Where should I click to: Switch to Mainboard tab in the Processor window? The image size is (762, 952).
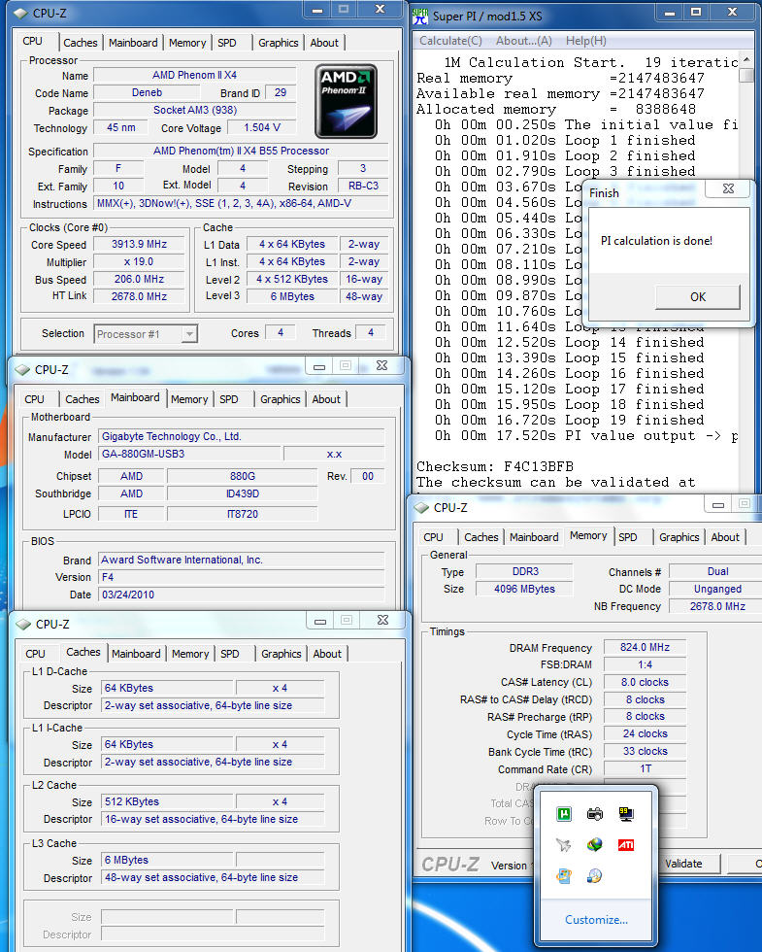pyautogui.click(x=133, y=43)
